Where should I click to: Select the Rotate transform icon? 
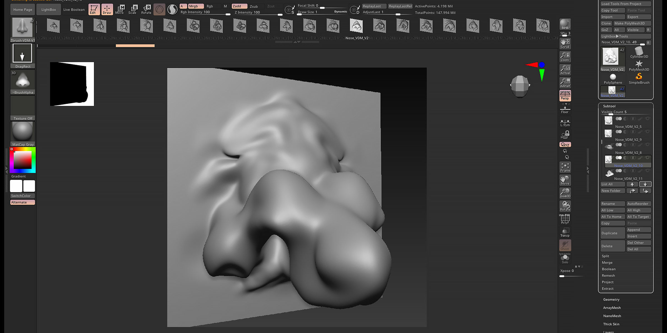coord(146,9)
